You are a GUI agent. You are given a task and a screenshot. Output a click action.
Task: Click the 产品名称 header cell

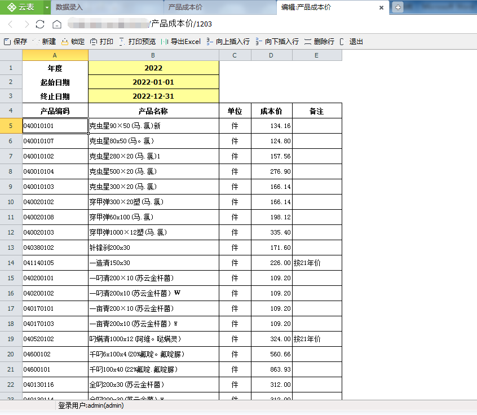click(153, 111)
